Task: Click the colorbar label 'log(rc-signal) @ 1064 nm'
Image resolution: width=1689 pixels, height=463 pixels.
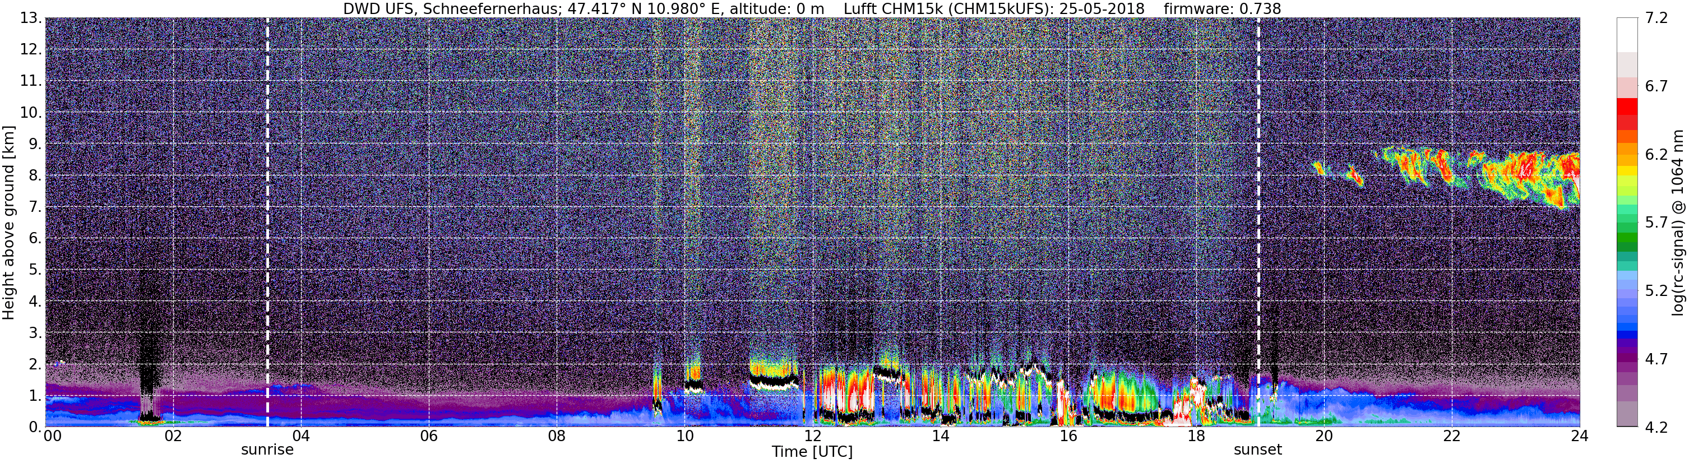Action: point(1678,223)
